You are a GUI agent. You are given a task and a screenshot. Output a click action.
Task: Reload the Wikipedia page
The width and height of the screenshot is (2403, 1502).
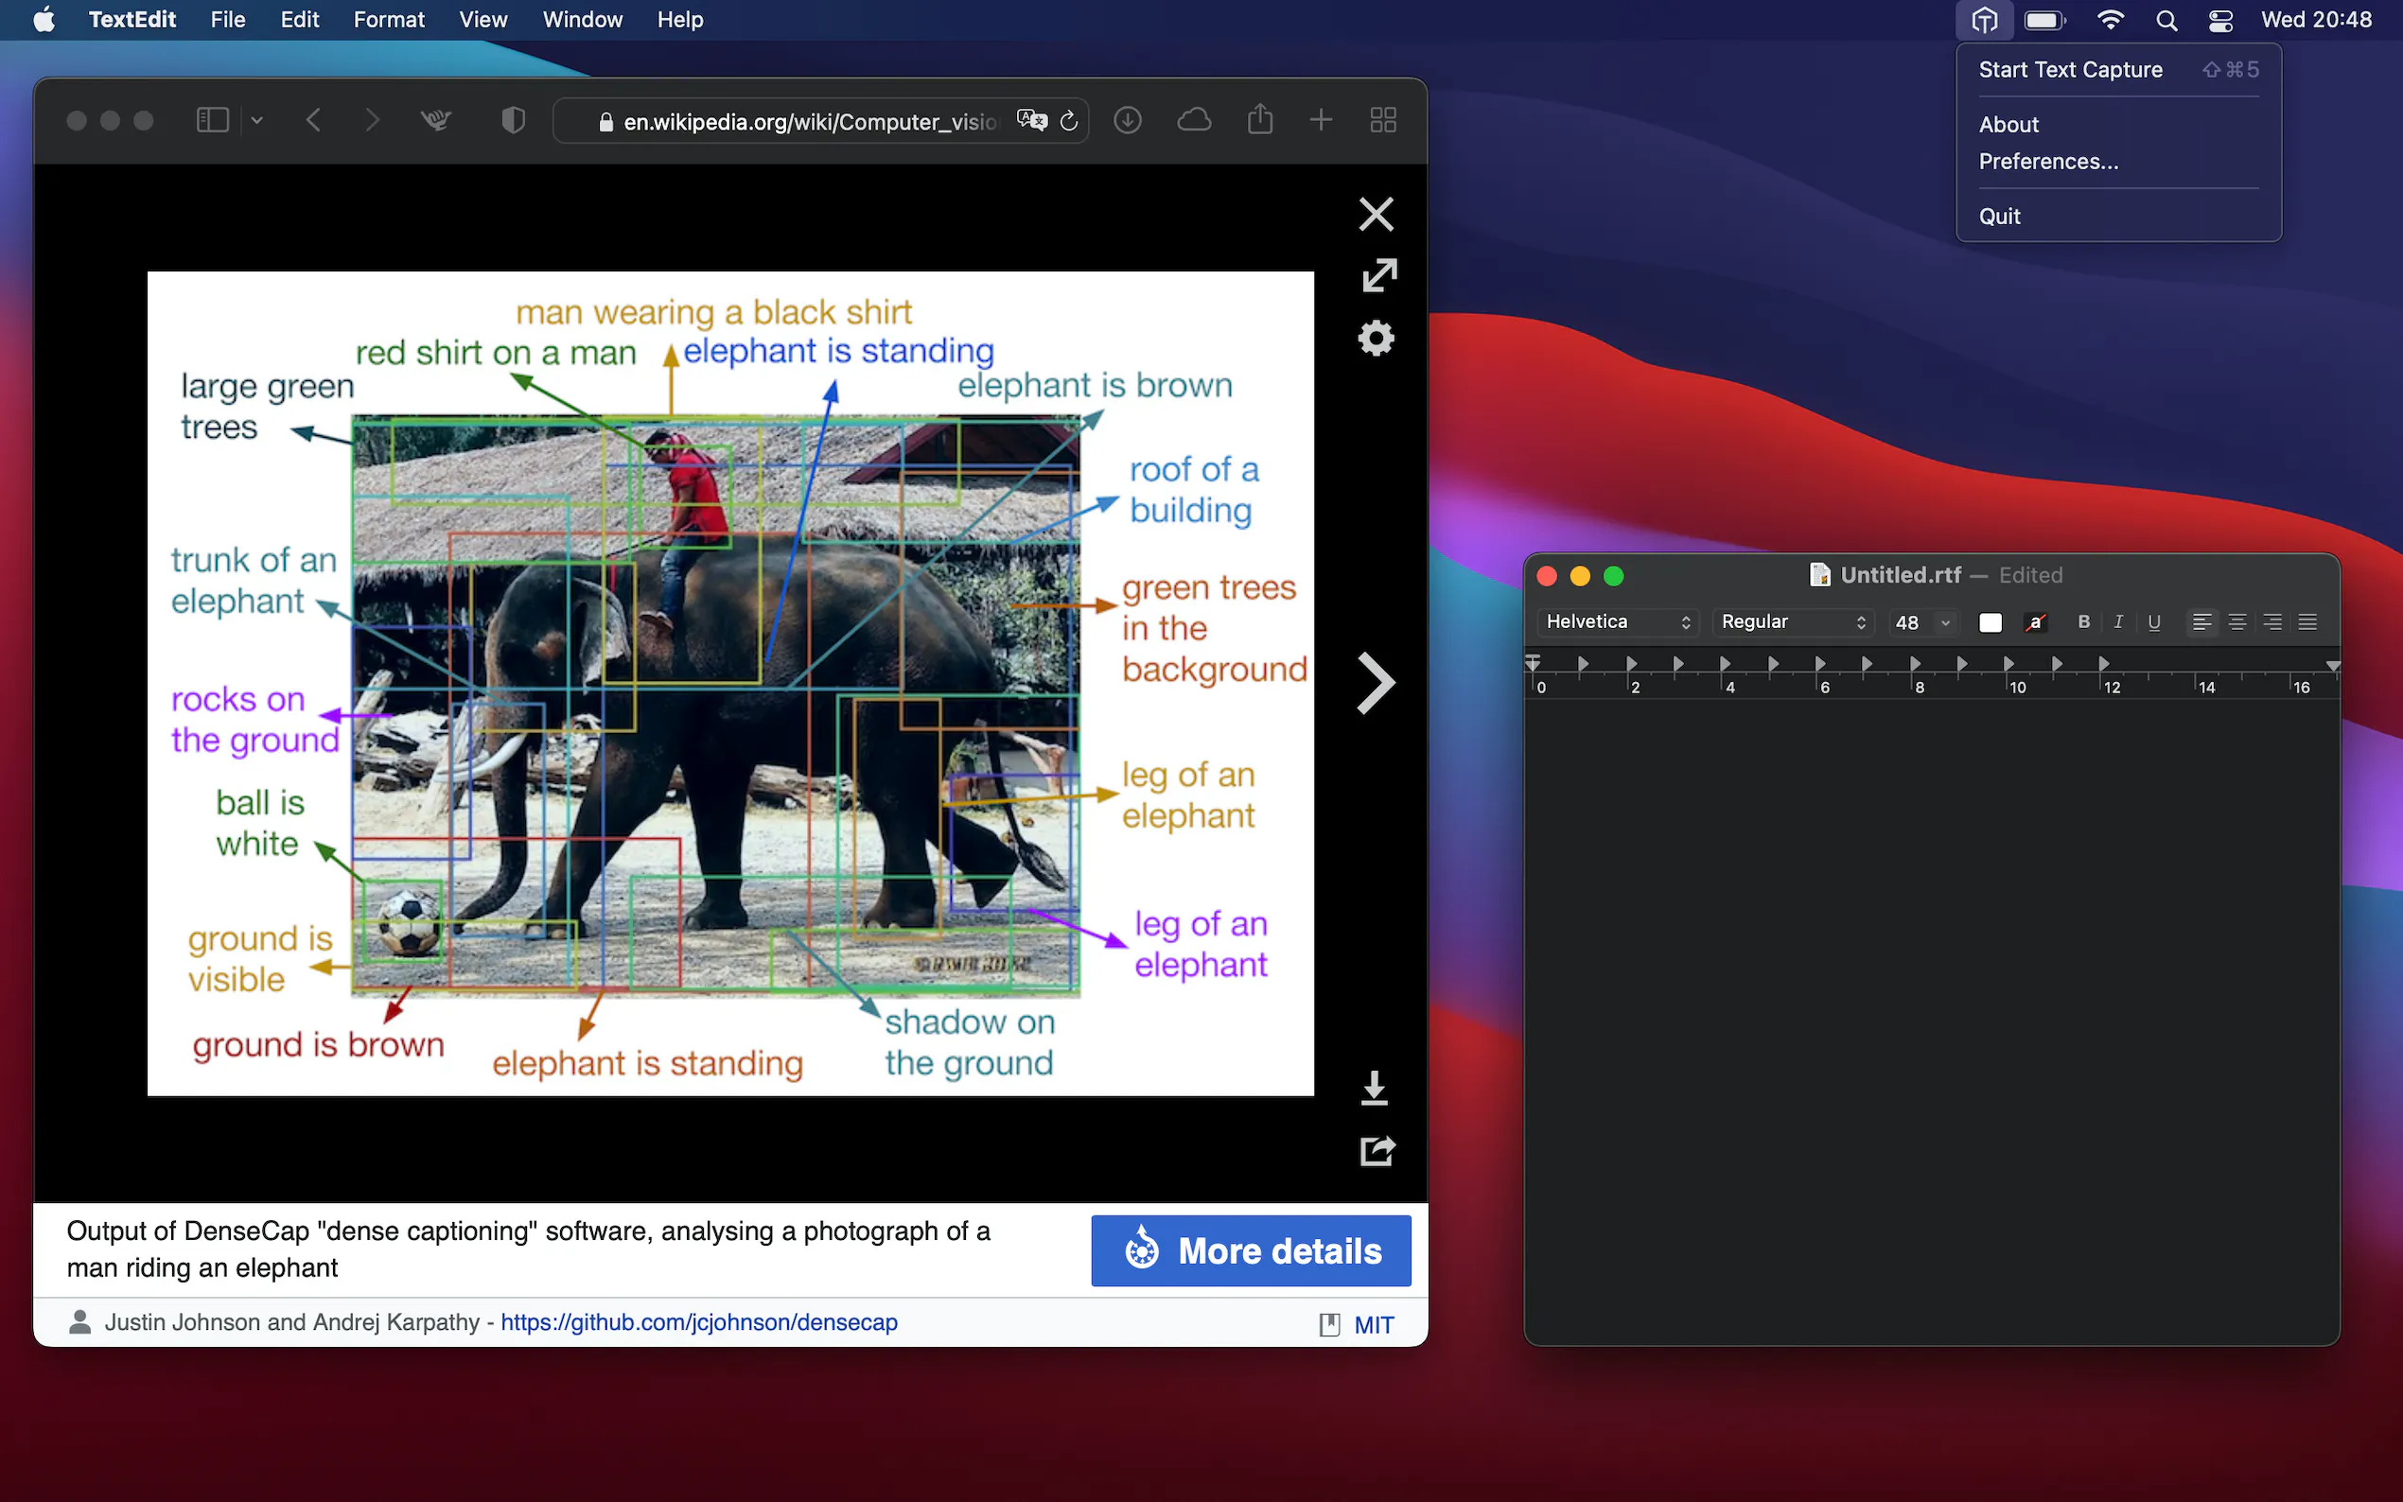(x=1069, y=120)
